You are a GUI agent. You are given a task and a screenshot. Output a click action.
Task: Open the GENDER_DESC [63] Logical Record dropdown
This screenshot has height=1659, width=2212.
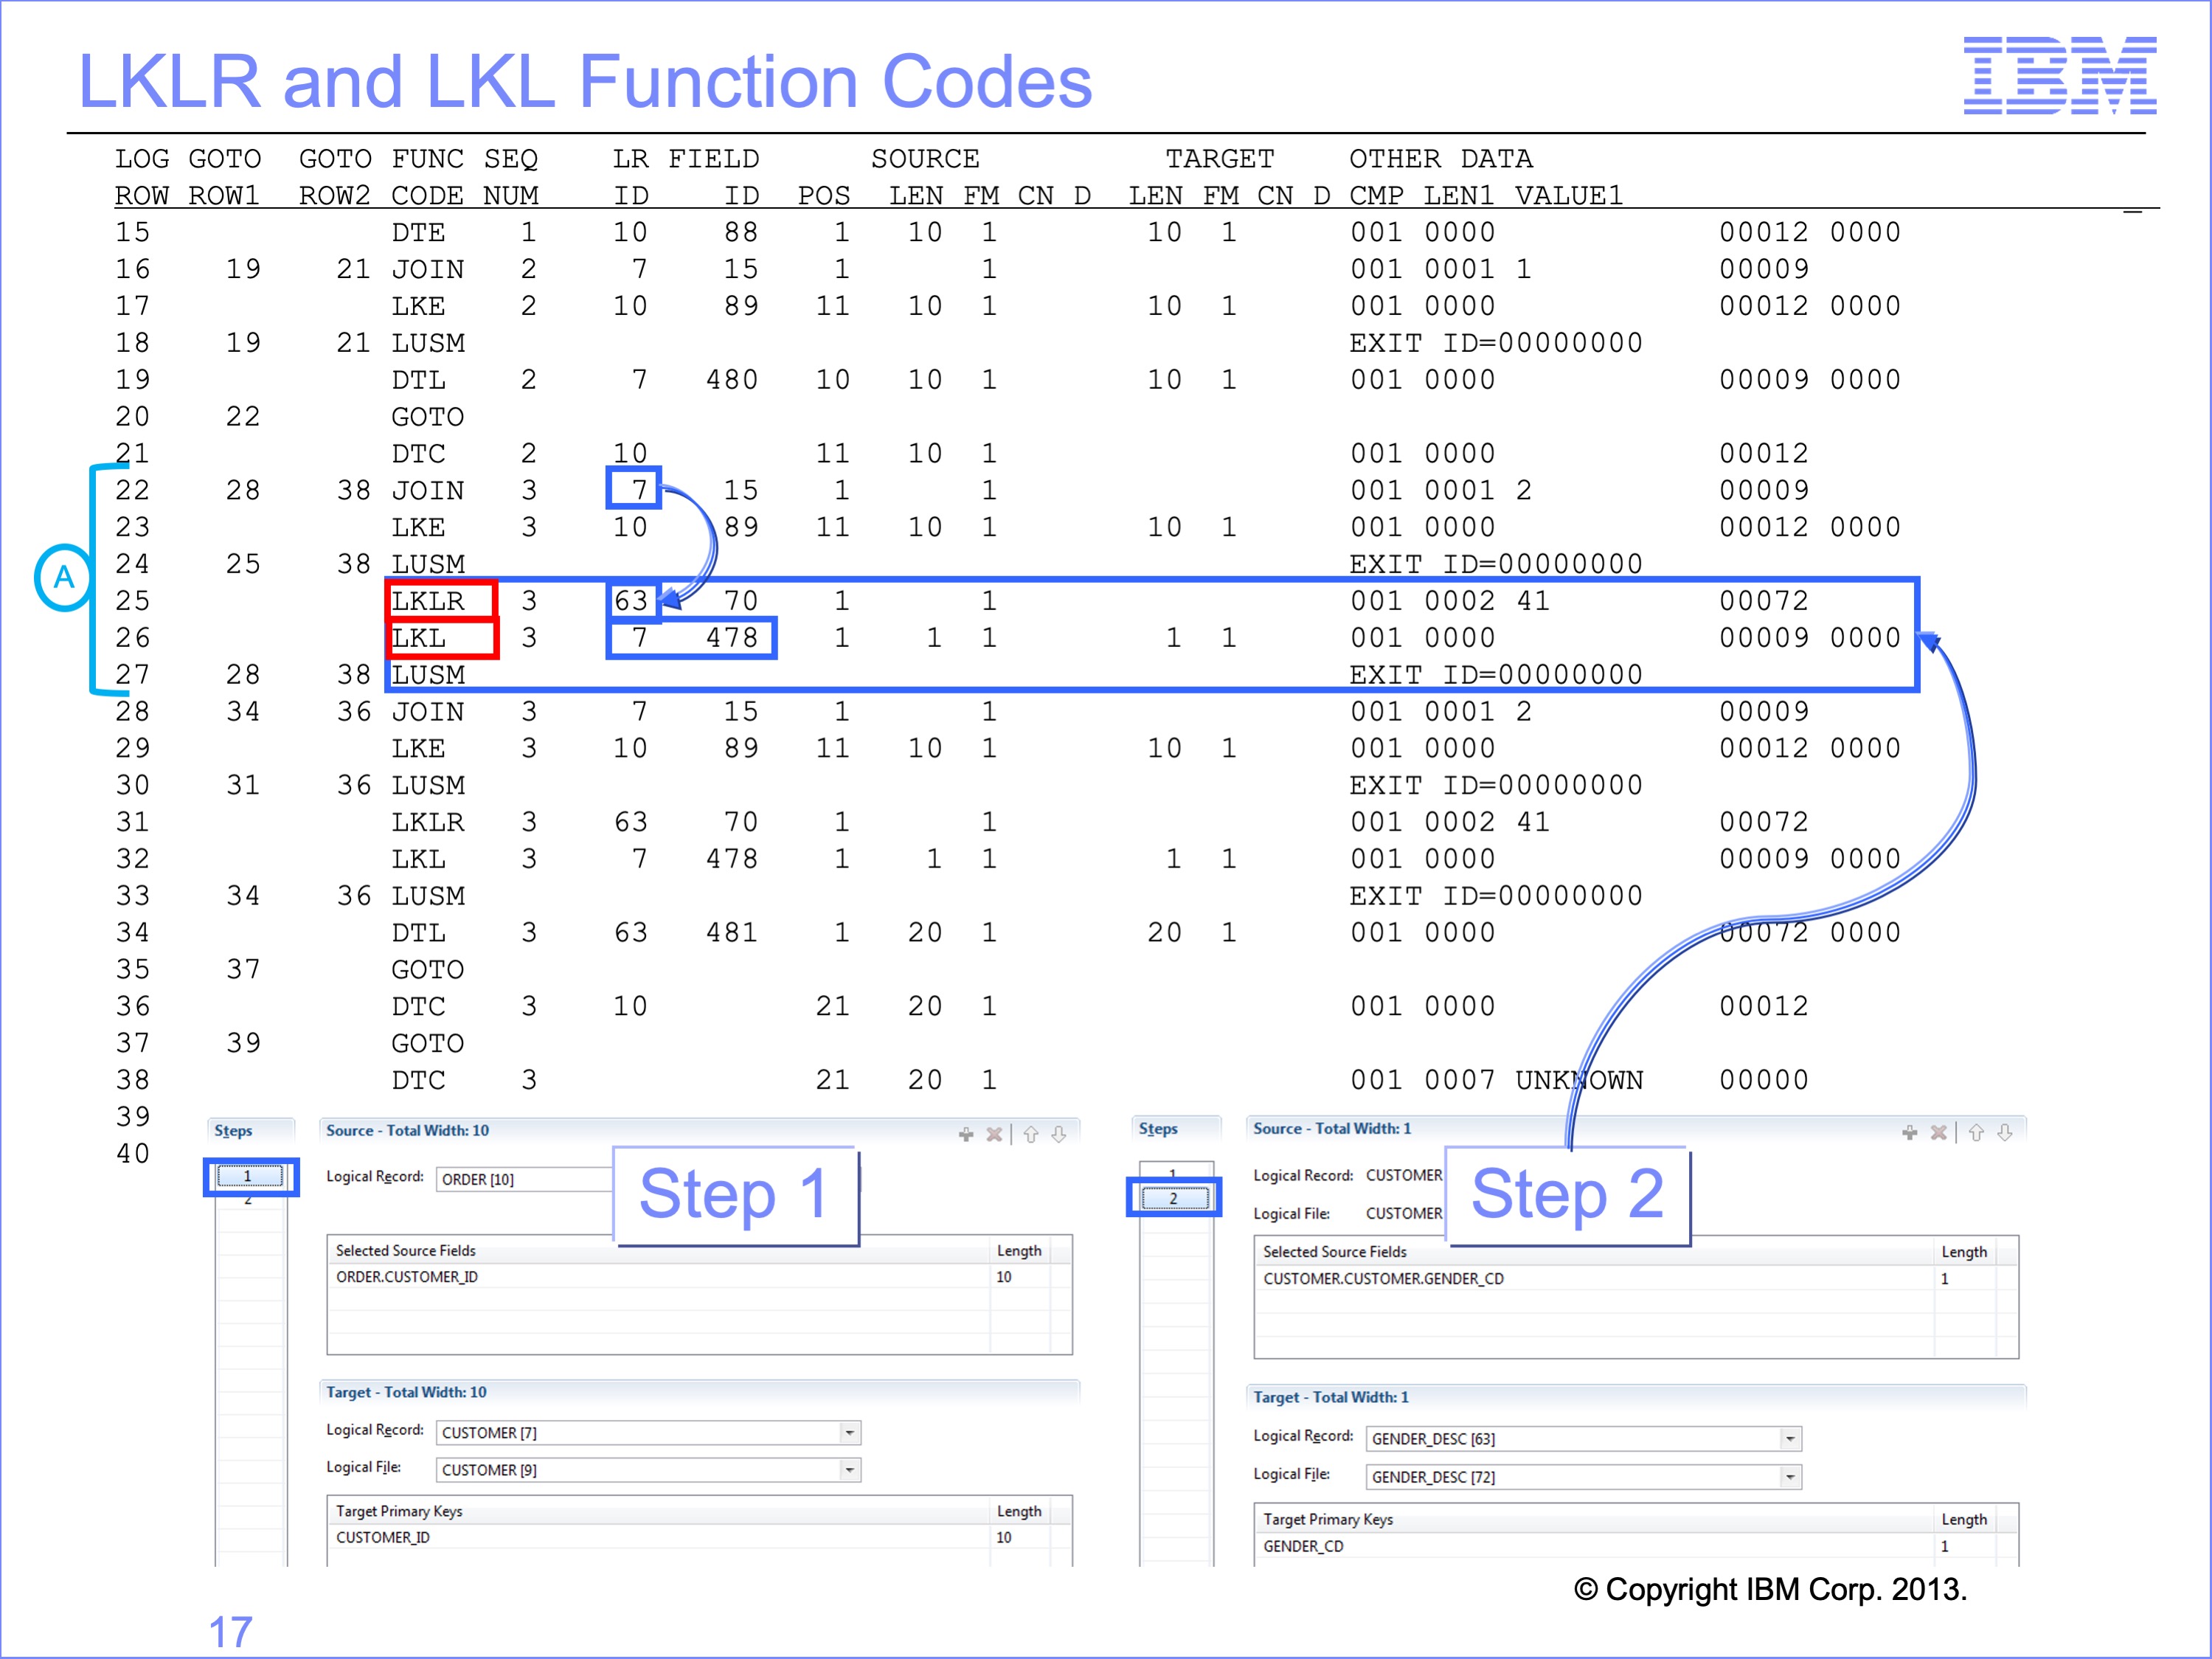coord(1790,1439)
